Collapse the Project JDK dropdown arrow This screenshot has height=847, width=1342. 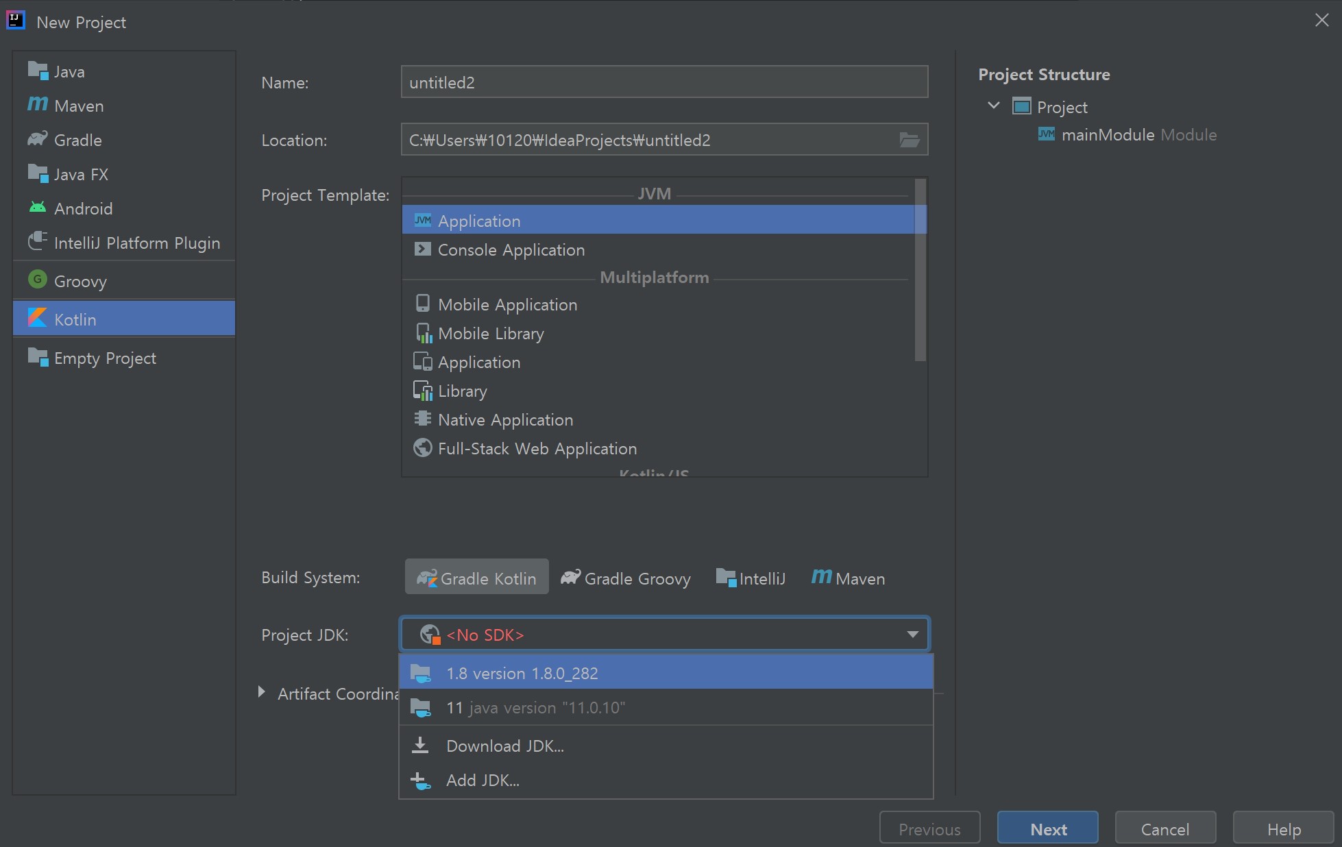(x=912, y=635)
